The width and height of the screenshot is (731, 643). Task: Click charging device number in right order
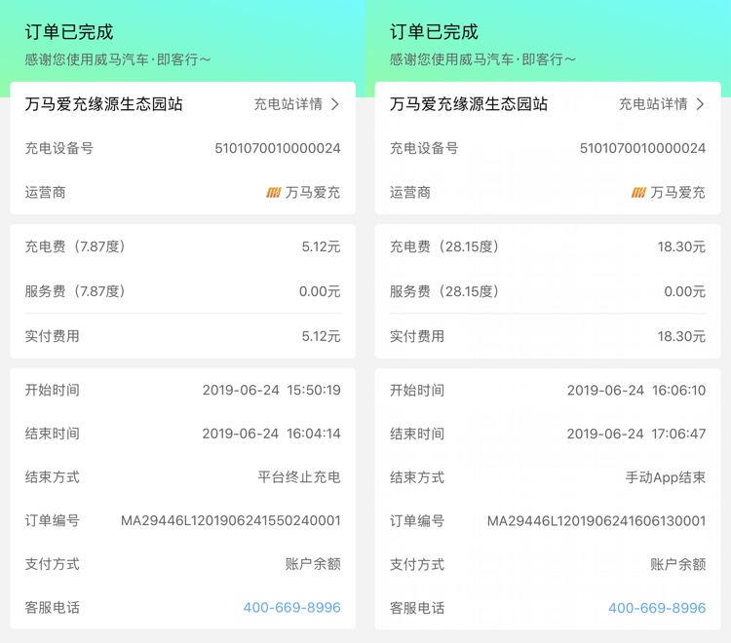click(642, 148)
